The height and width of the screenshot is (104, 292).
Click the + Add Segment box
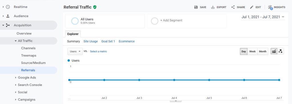pyautogui.click(x=187, y=21)
